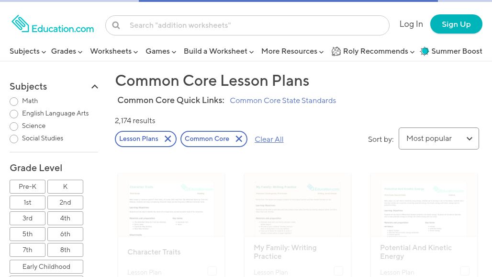Click the Summer Boost sun icon

424,51
